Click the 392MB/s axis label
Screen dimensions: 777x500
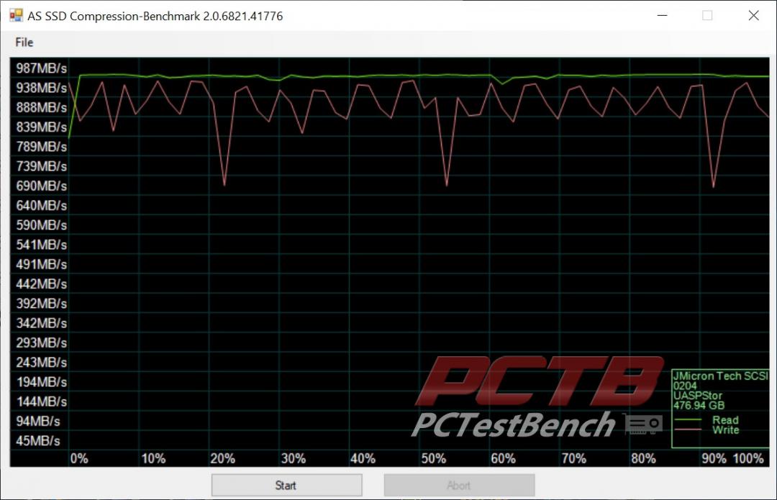[x=41, y=304]
